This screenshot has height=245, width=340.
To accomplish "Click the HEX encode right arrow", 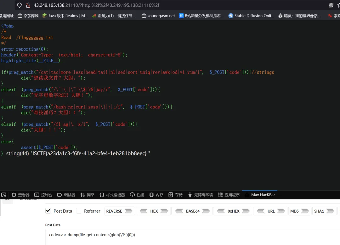I will click(x=164, y=211).
